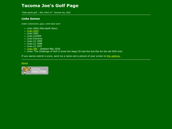
Task: Click the Tacoma Joe 2002 quote line
Action: pyautogui.click(x=46, y=12)
